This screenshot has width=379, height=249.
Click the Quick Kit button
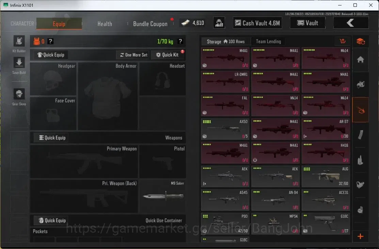click(x=167, y=55)
